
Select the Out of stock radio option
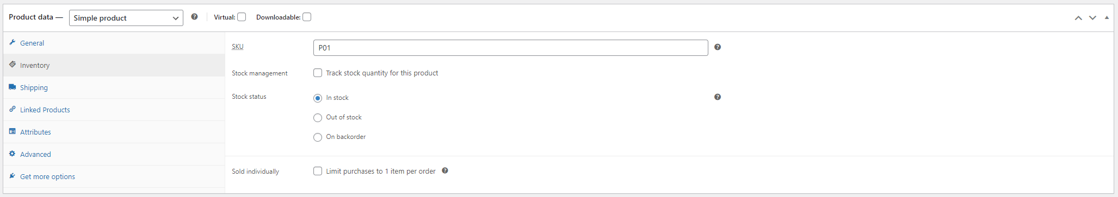(x=318, y=118)
